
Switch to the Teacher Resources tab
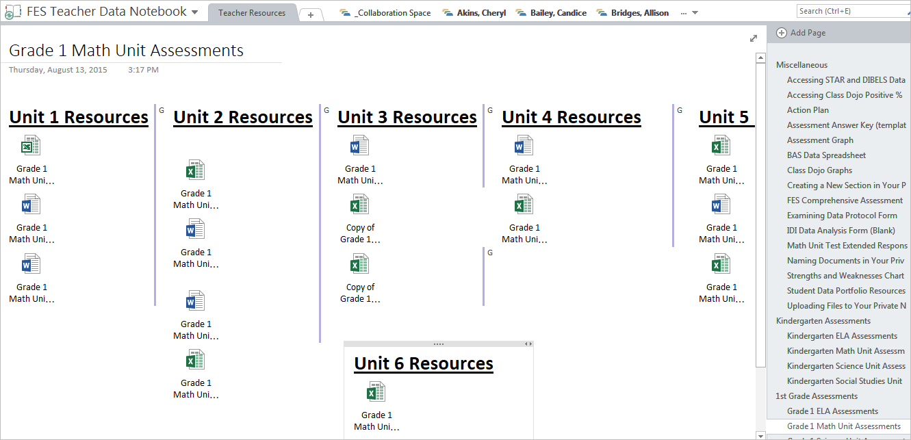(252, 13)
